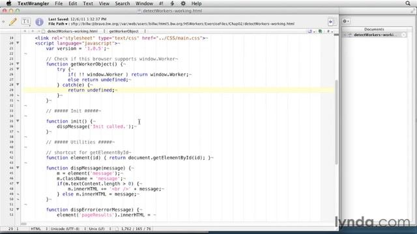Click the 'else return undefined;' line

[x=98, y=80]
